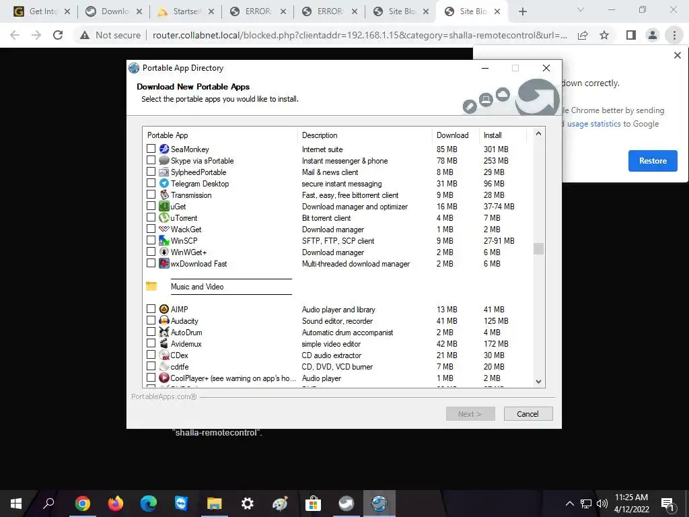Check the Avidemux checkbox
The width and height of the screenshot is (689, 517).
click(x=151, y=343)
